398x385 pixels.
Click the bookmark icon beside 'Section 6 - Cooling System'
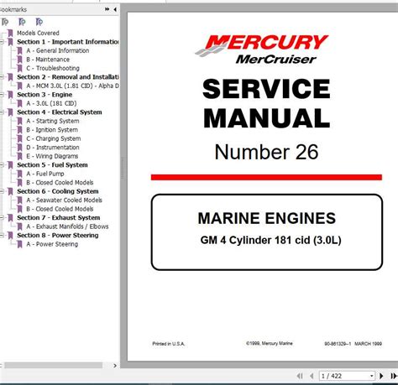click(x=10, y=191)
